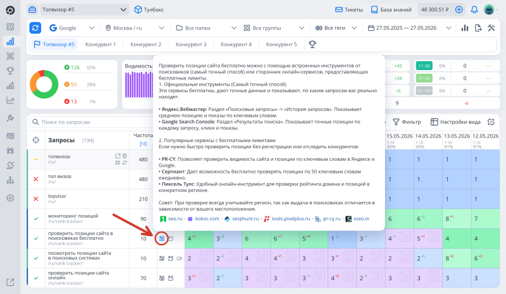Click the AI answer icon in проверить позиции сайта бесплатно row
The width and height of the screenshot is (506, 294).
[162, 238]
